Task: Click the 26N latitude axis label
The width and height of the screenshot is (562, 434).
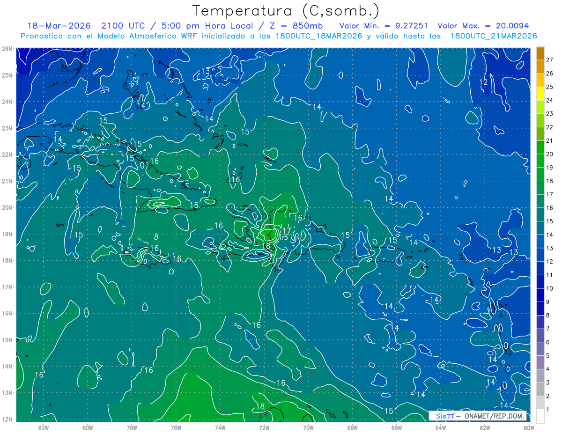Action: click(x=7, y=49)
